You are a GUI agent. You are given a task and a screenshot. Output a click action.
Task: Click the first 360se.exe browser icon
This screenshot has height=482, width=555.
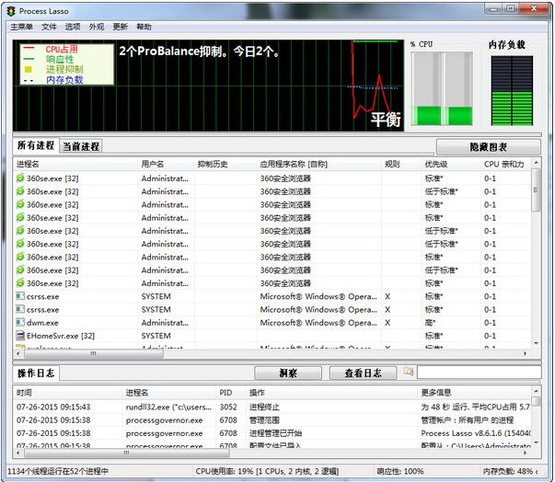click(20, 178)
